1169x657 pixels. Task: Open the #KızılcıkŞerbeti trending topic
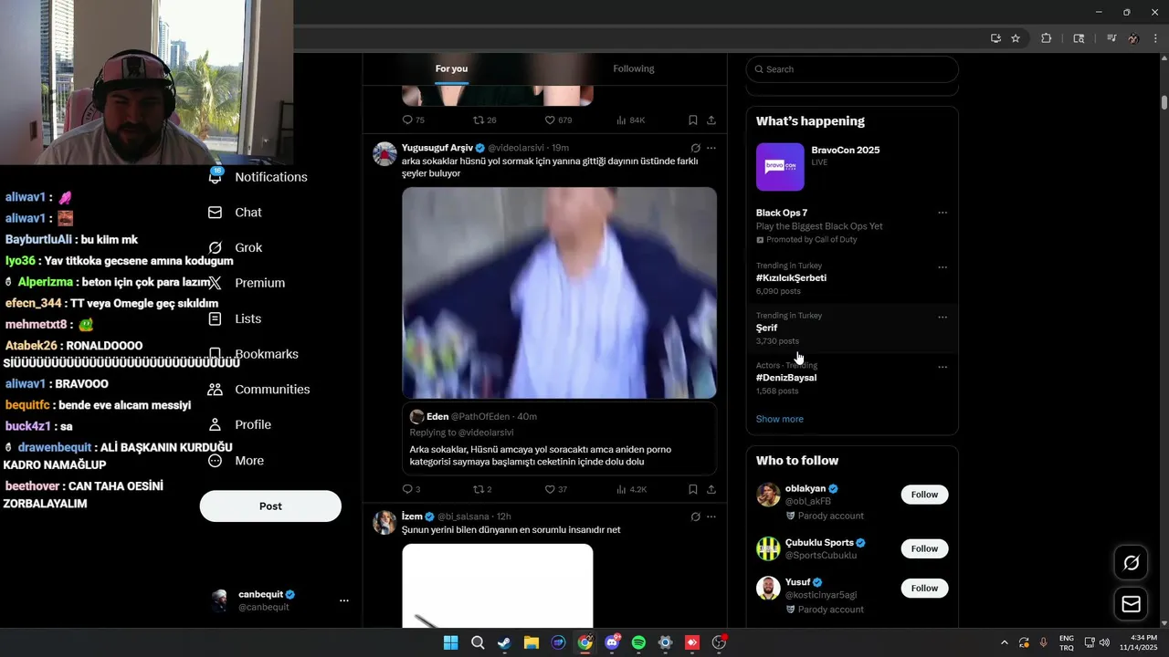click(791, 277)
